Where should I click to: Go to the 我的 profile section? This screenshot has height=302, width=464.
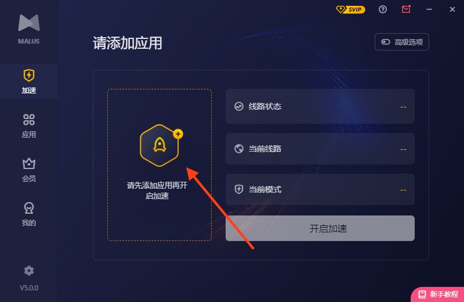[28, 214]
